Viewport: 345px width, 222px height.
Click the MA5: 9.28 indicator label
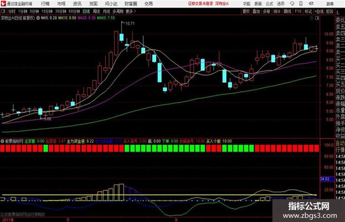tap(49, 18)
